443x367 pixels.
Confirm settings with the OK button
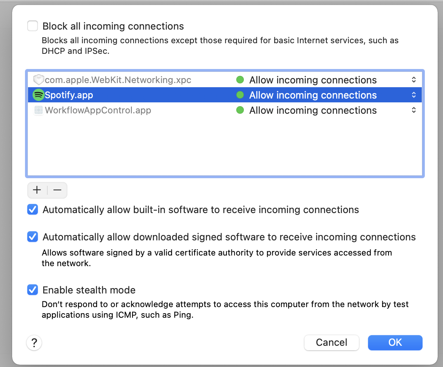pyautogui.click(x=395, y=343)
